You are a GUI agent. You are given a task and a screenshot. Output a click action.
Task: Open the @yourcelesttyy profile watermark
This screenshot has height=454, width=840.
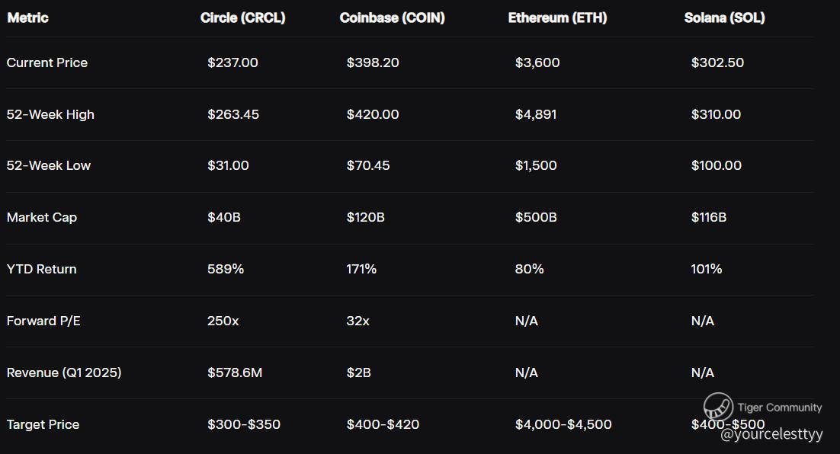point(771,434)
